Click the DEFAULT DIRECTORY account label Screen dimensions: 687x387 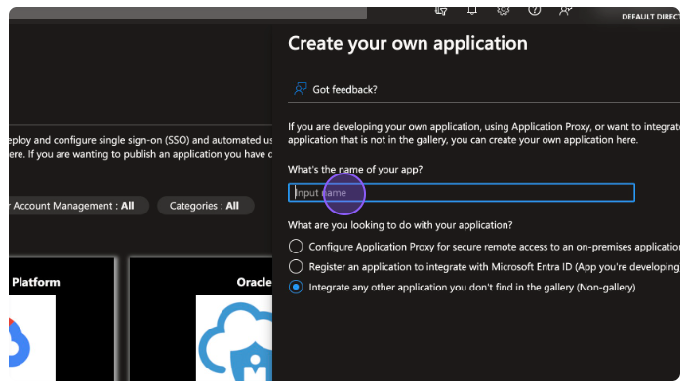click(x=650, y=17)
